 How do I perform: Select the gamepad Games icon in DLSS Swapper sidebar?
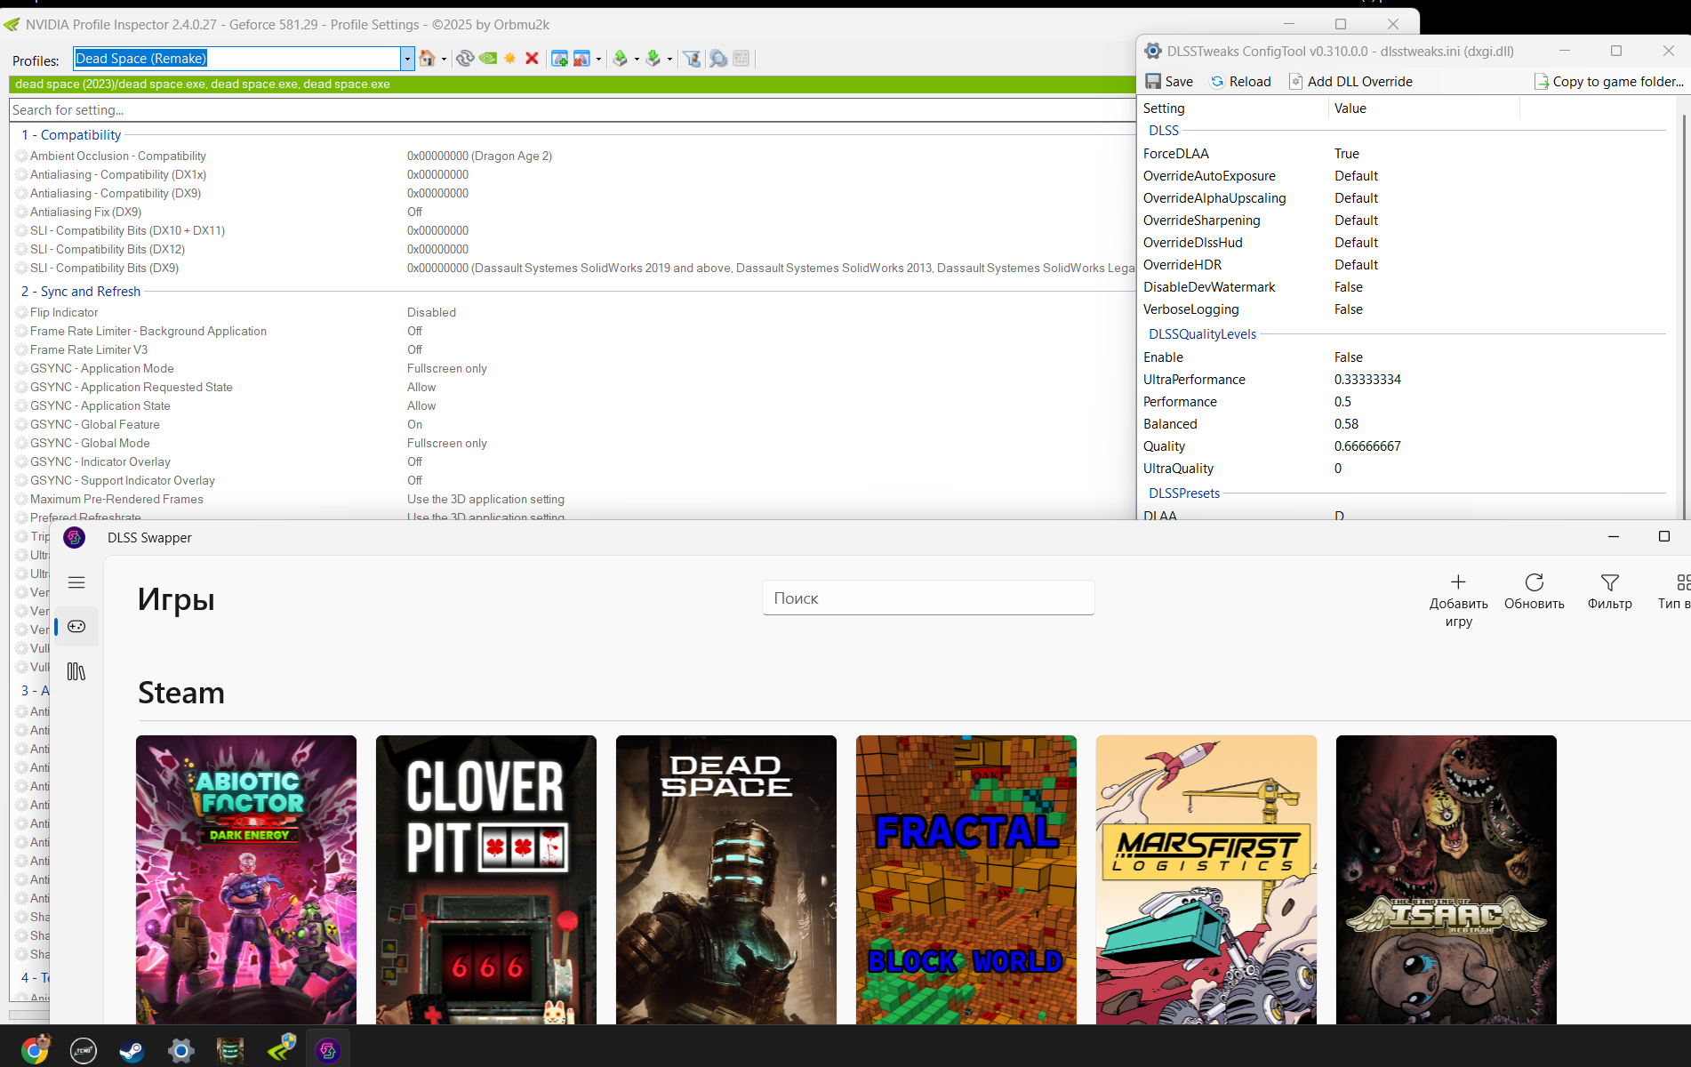click(76, 626)
